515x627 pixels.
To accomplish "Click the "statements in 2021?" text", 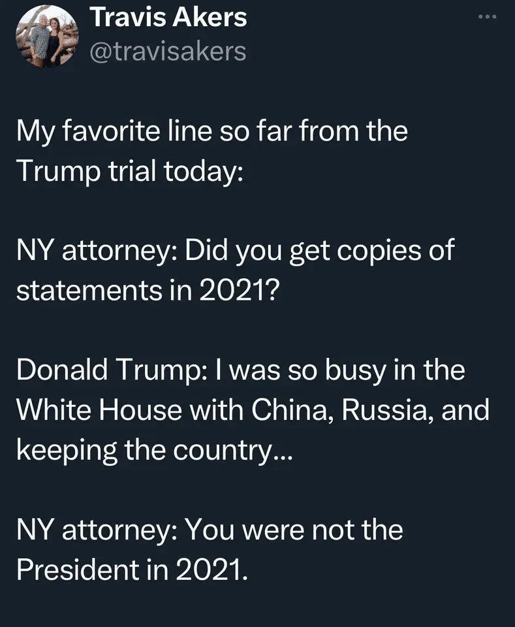I will pyautogui.click(x=148, y=290).
